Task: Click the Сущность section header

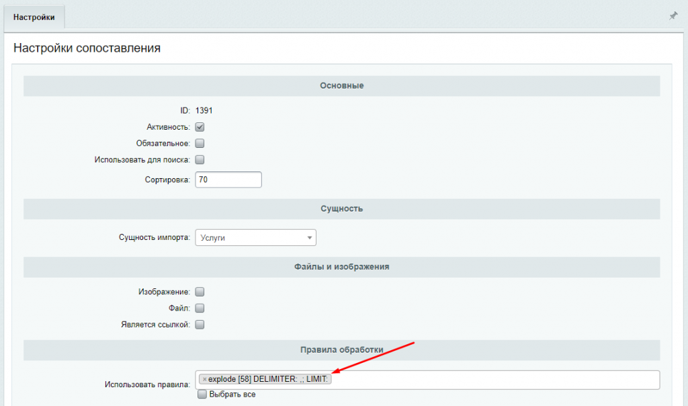Action: pyautogui.click(x=342, y=208)
